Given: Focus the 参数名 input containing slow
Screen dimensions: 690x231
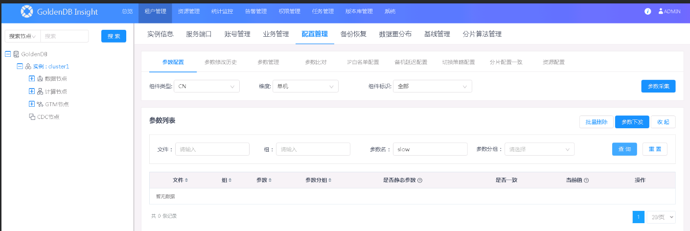Looking at the screenshot, I should click(x=430, y=149).
